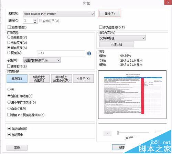Switch to the scale 比例(S) tab
172x154 pixels.
coord(17,79)
